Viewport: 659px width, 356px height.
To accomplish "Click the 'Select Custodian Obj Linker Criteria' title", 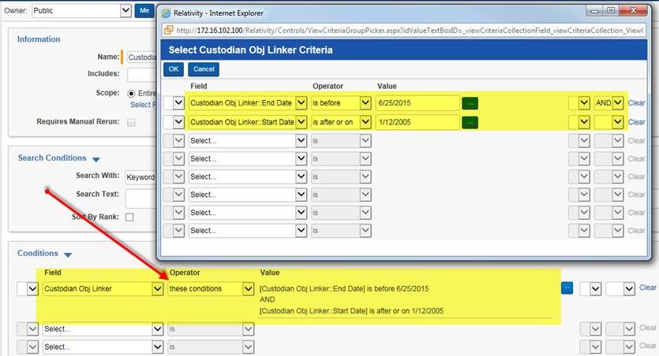I will (x=250, y=50).
